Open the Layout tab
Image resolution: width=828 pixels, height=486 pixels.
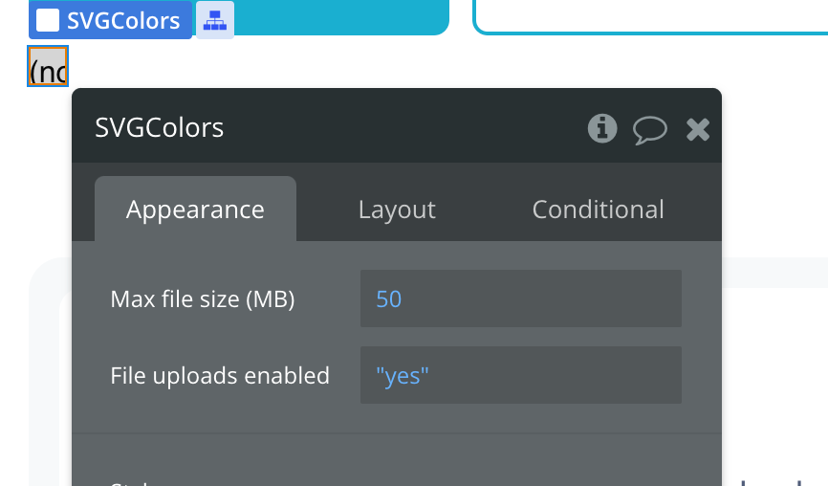[x=397, y=210]
